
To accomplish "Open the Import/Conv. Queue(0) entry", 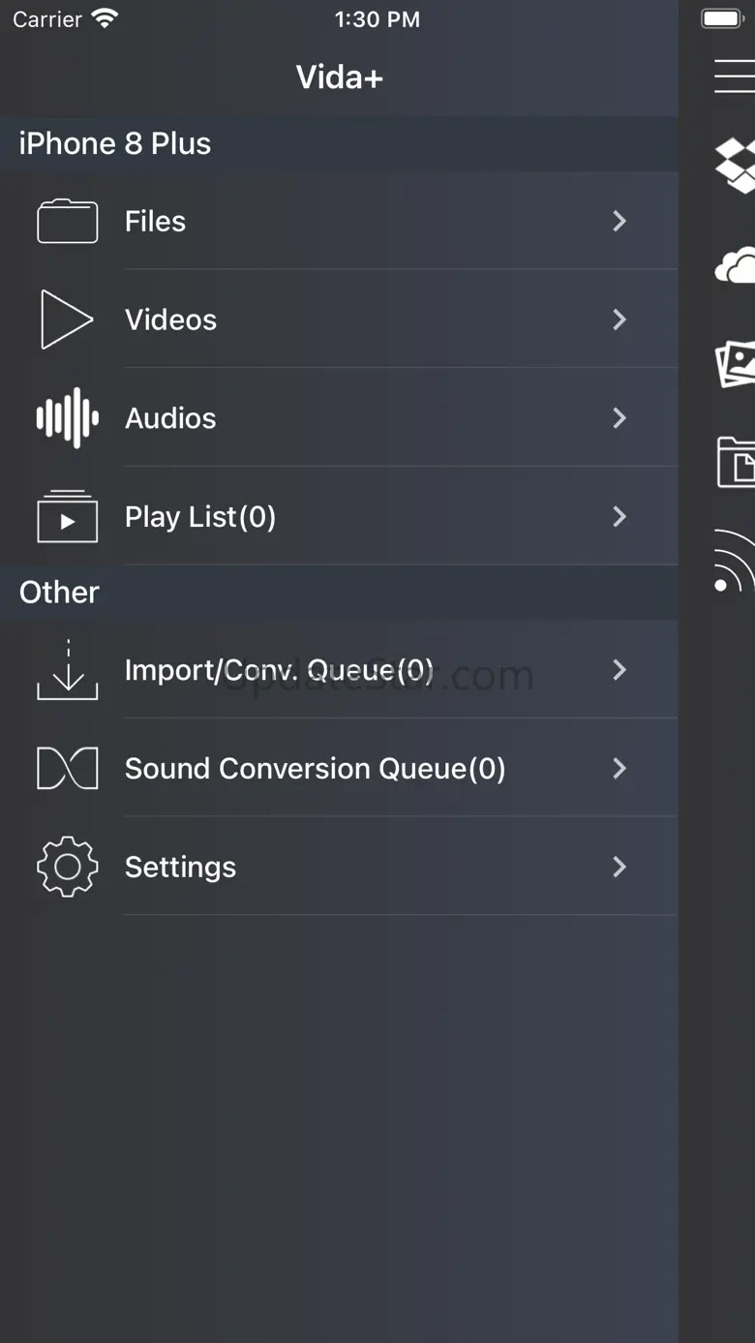I will [x=279, y=670].
